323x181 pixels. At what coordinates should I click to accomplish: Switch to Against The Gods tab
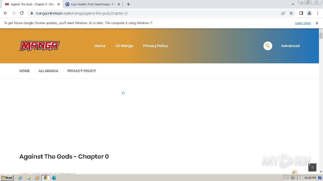pos(32,4)
